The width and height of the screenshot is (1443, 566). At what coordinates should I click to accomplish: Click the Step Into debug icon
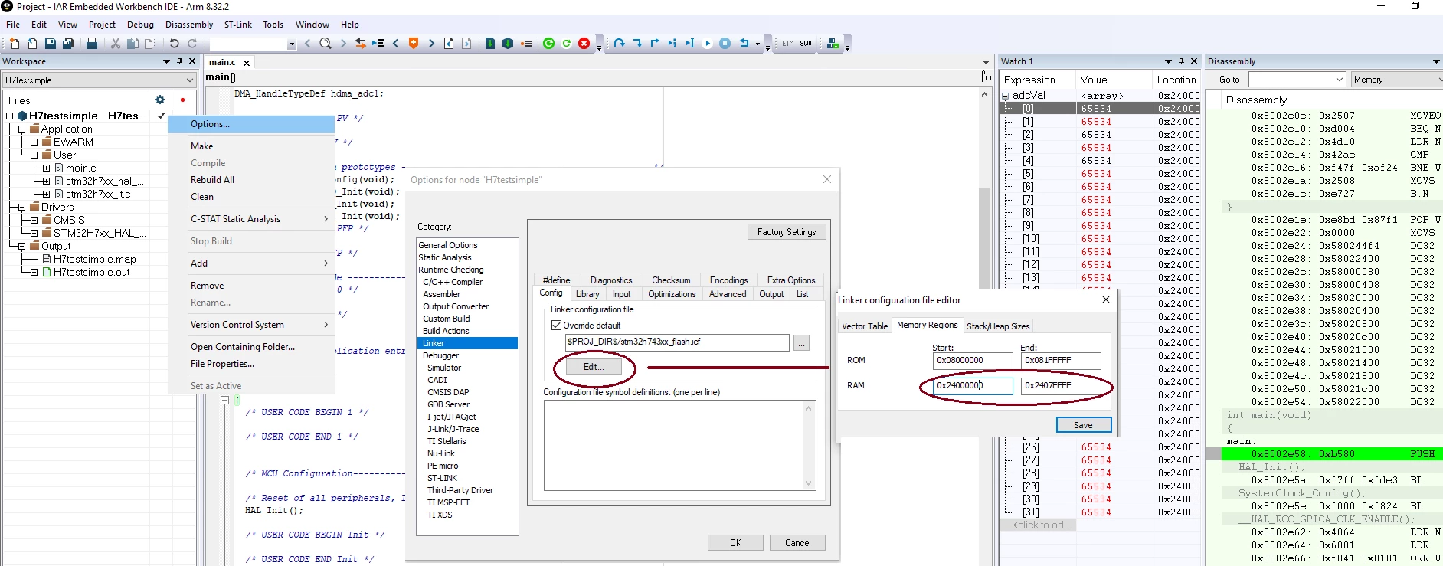[x=636, y=44]
